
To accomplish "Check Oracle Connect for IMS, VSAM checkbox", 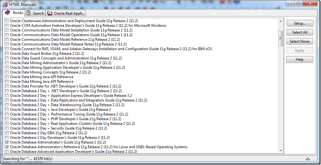I will coord(7,49).
